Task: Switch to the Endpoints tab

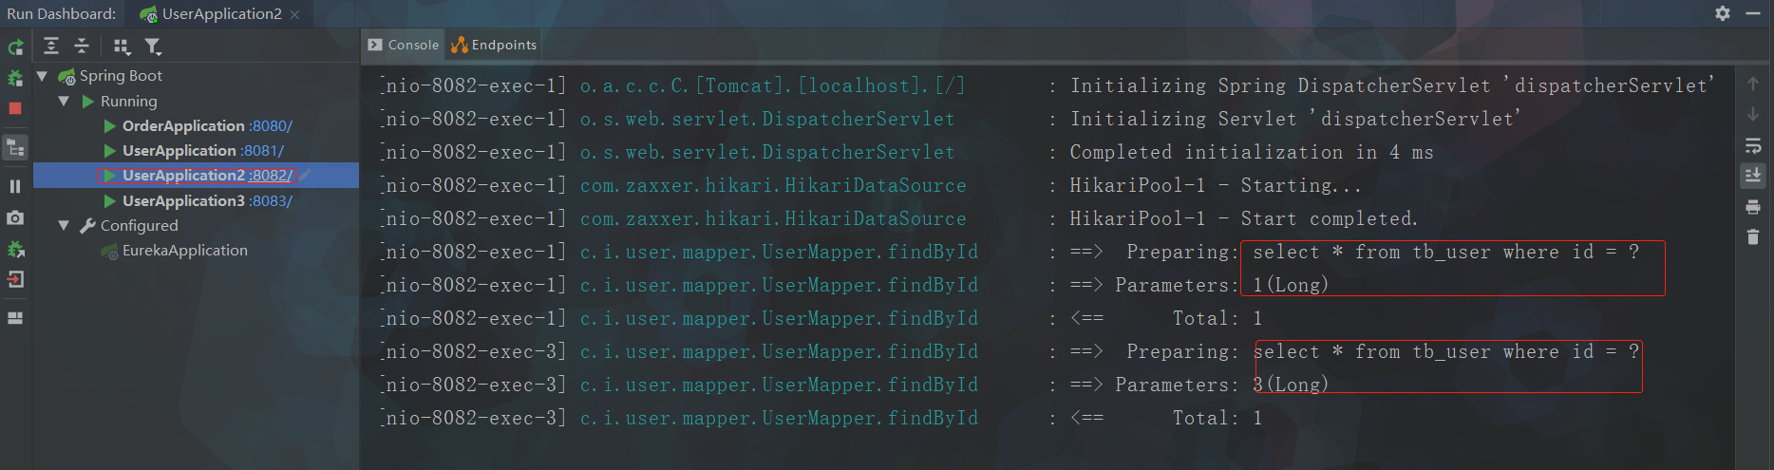Action: (x=494, y=45)
